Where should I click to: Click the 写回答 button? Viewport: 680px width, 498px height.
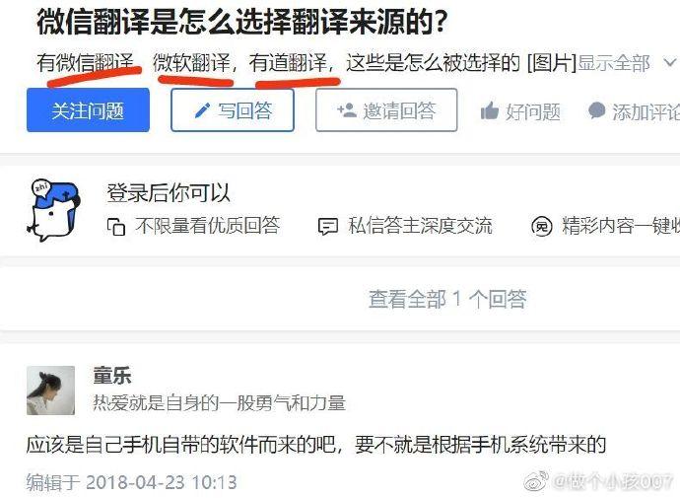[233, 110]
